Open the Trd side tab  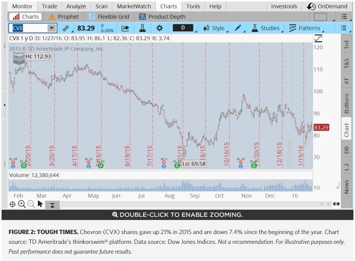(x=346, y=44)
